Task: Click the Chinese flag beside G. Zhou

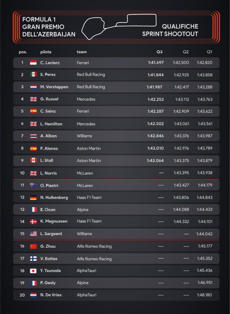Action: (x=33, y=246)
